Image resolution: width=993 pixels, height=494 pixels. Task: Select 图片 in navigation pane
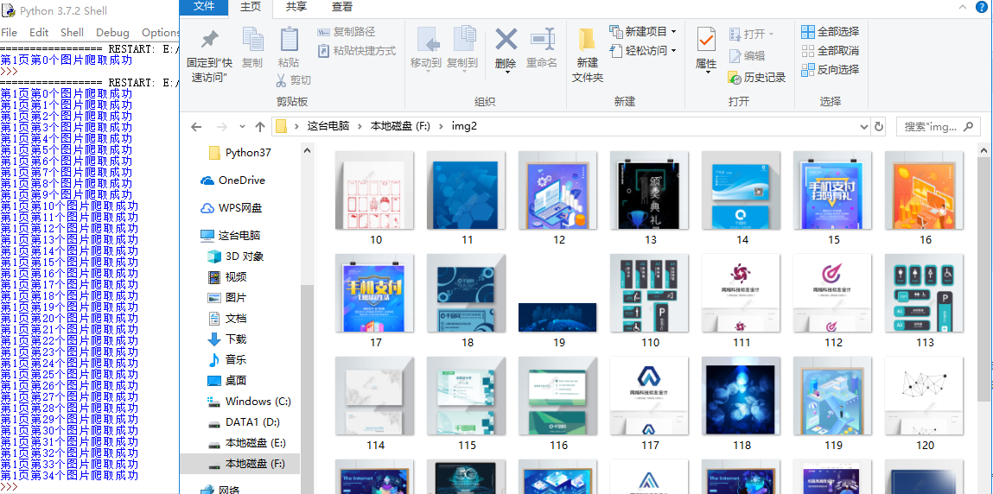pyautogui.click(x=227, y=297)
